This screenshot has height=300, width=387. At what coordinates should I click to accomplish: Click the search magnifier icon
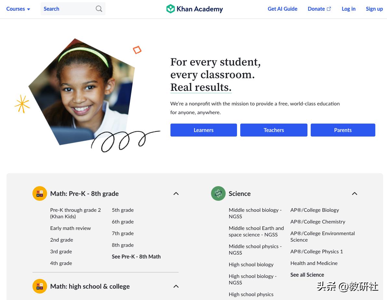99,9
